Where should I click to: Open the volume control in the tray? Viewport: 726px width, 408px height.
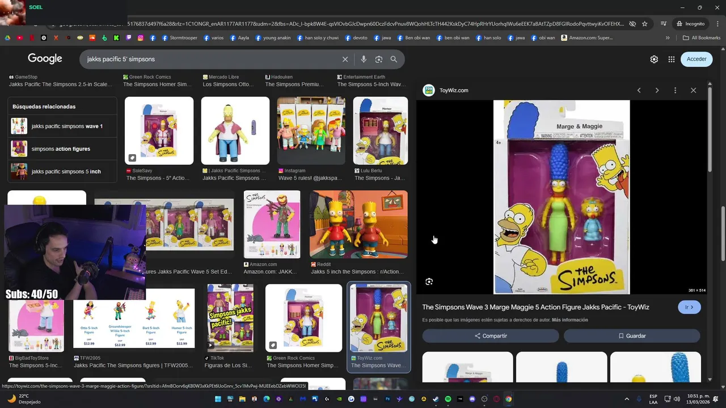(677, 399)
